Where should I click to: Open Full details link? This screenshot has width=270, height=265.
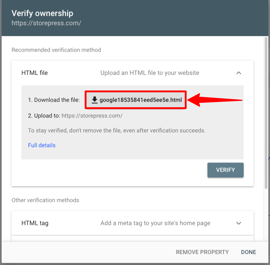coord(42,145)
